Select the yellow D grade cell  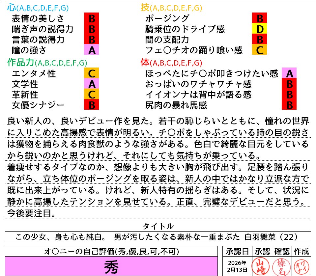click(259, 28)
